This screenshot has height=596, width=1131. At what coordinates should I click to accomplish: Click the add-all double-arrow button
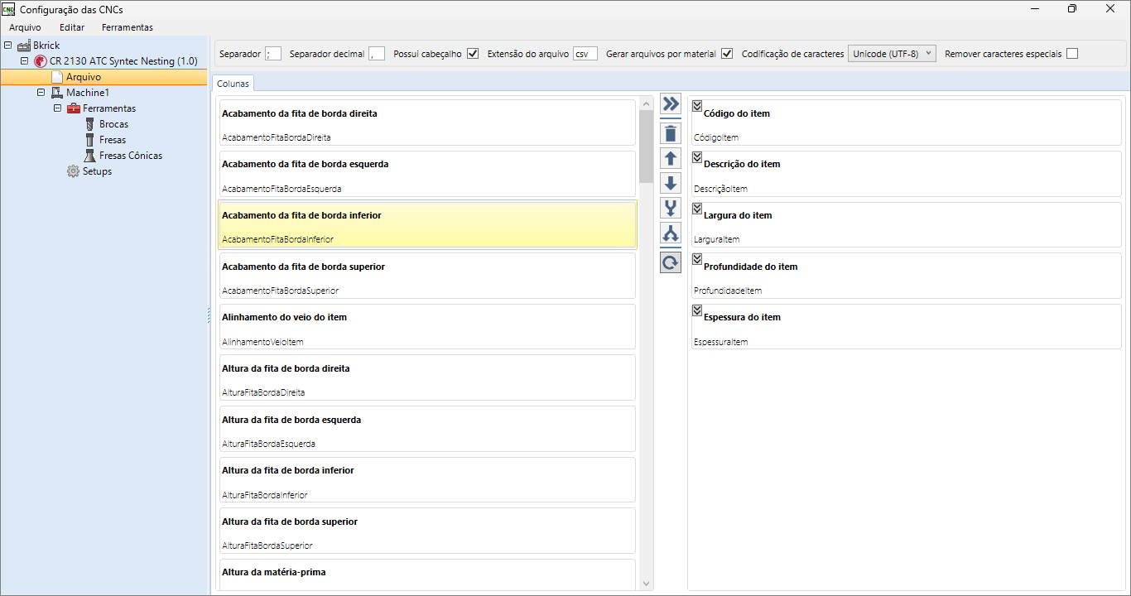tap(671, 104)
